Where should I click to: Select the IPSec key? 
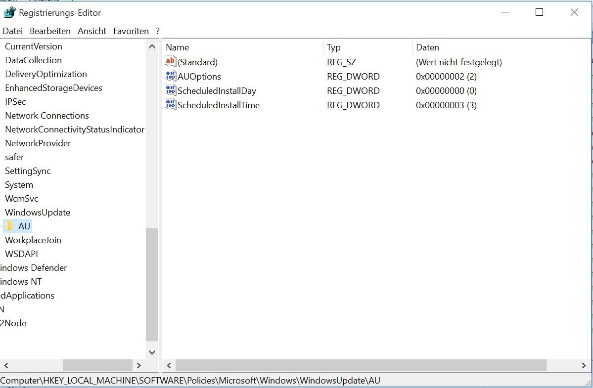[15, 102]
